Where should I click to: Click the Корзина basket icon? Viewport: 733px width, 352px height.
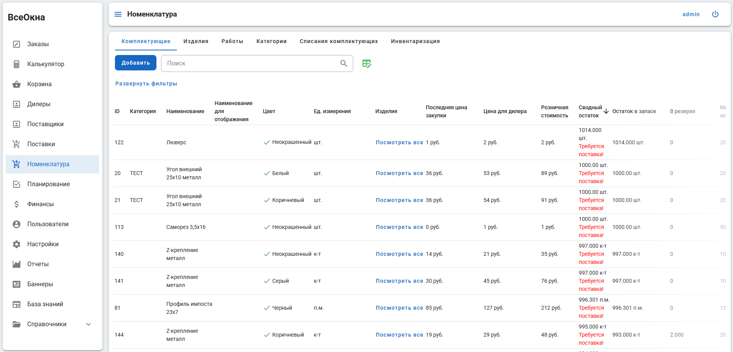click(17, 84)
